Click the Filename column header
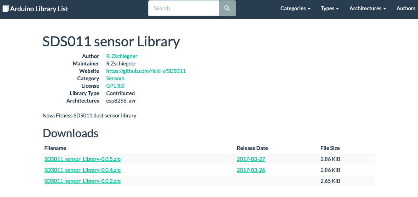 (55, 148)
